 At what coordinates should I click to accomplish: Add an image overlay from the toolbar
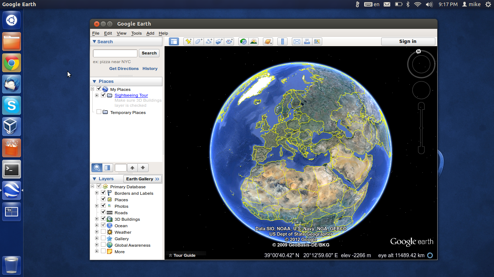219,41
